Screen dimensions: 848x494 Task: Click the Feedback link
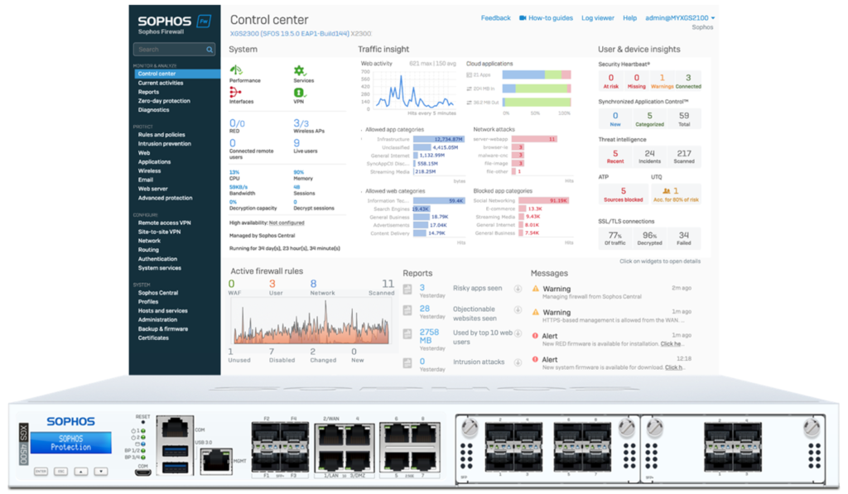pyautogui.click(x=495, y=18)
